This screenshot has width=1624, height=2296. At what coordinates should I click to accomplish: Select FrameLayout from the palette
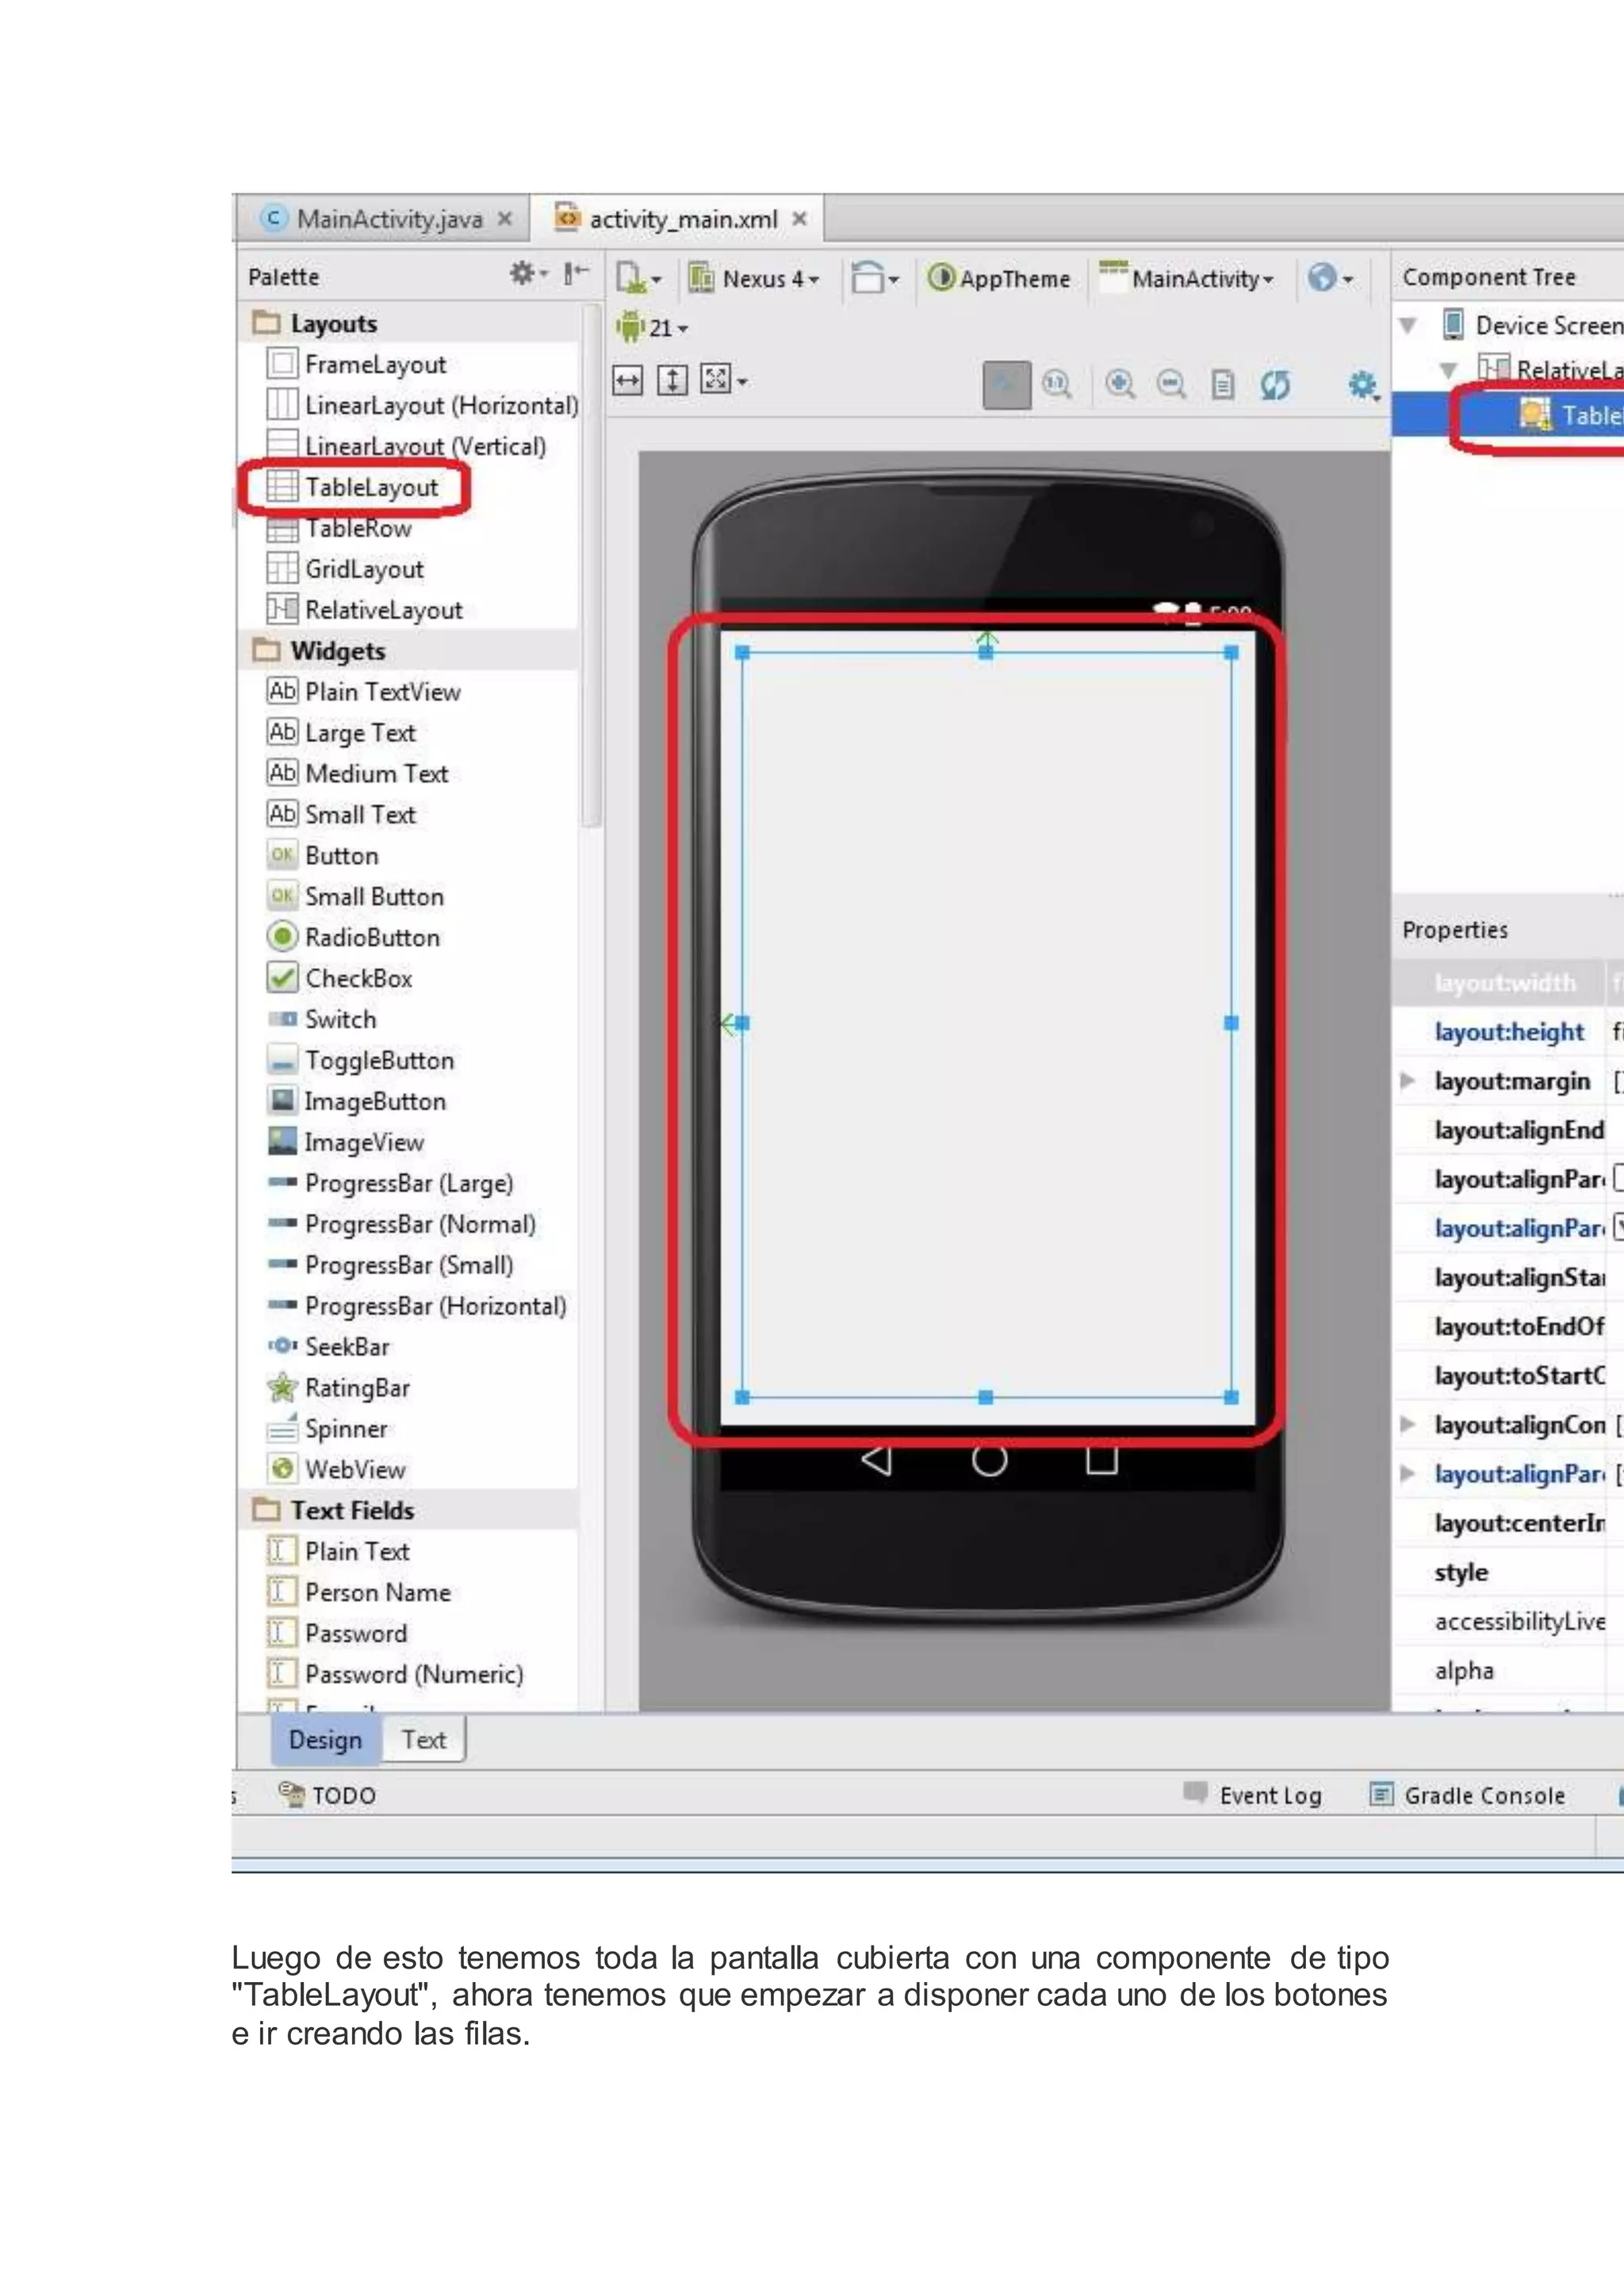(x=375, y=364)
